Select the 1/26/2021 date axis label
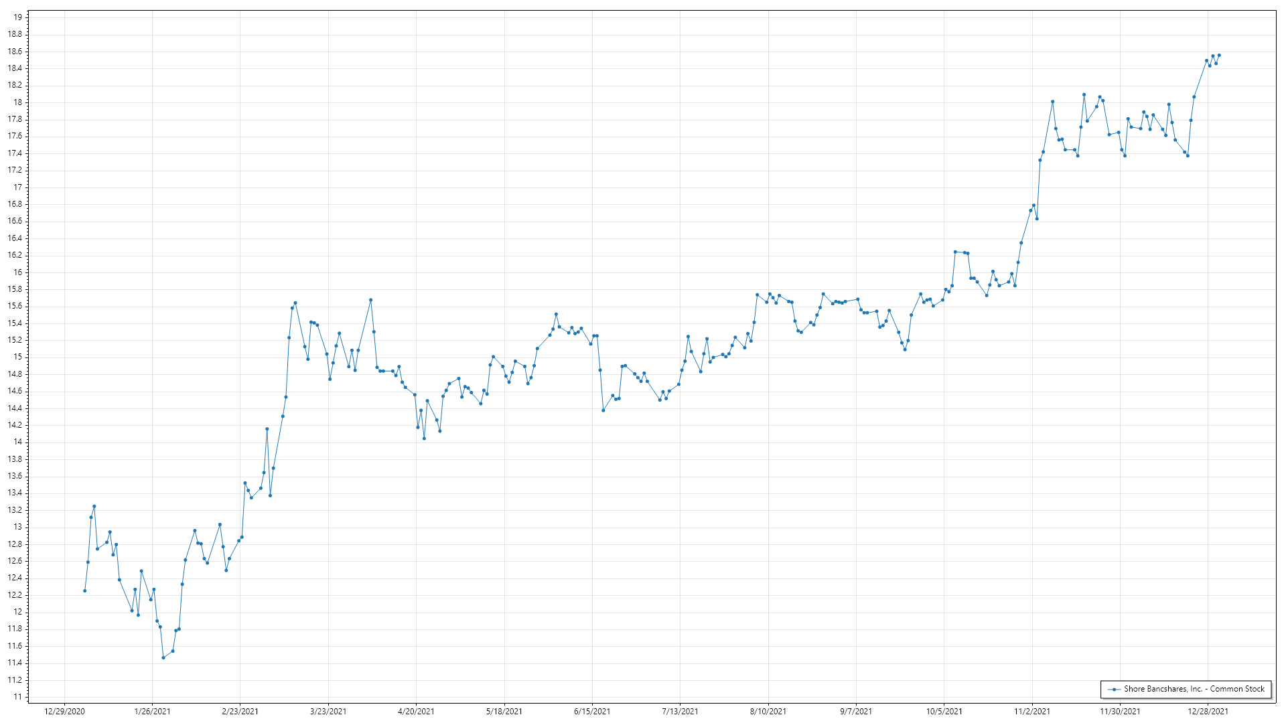The image size is (1286, 723). click(152, 711)
